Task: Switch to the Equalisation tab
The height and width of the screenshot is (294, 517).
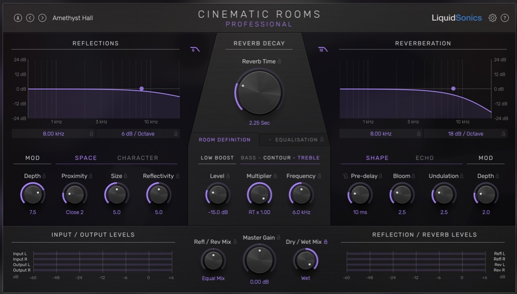Action: click(x=297, y=140)
